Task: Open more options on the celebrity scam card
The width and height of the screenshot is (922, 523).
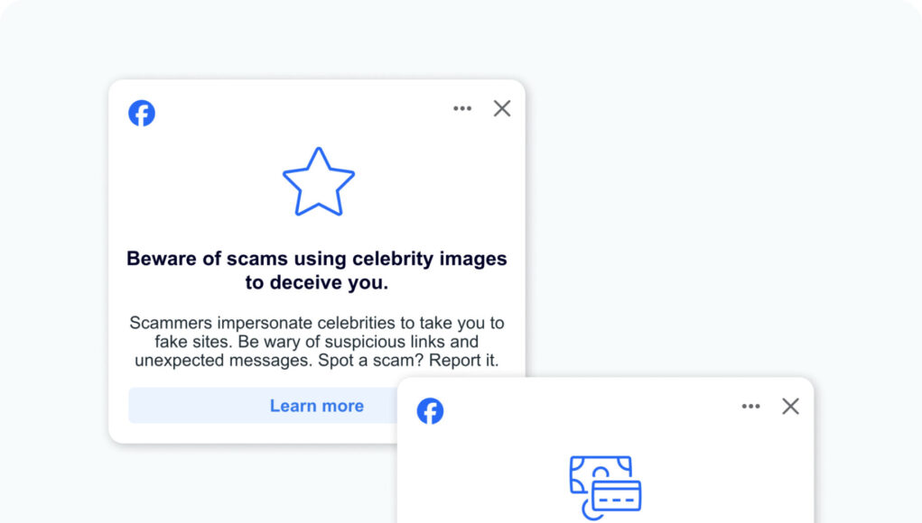Action: [462, 108]
